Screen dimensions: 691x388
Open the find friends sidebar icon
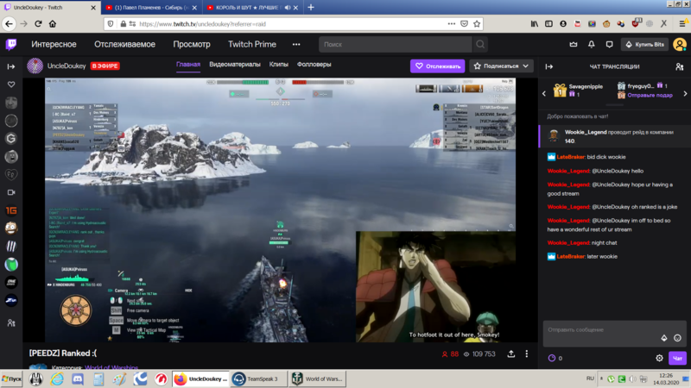click(11, 322)
